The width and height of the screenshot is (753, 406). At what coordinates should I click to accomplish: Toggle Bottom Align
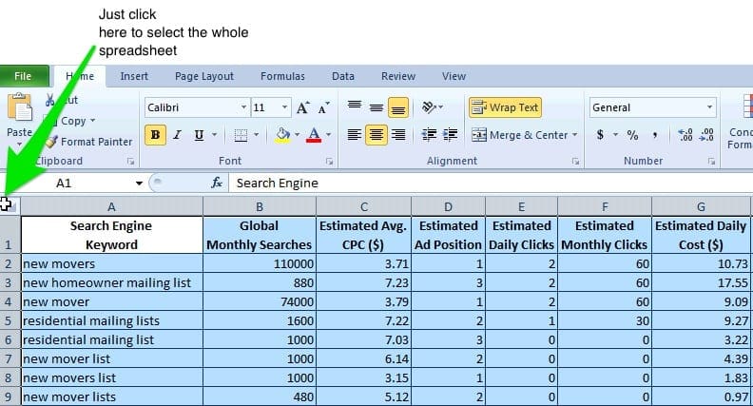click(x=398, y=107)
